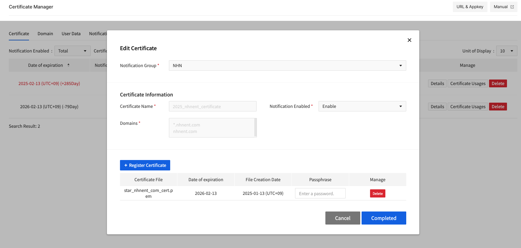Open URL & Appkey

469,7
